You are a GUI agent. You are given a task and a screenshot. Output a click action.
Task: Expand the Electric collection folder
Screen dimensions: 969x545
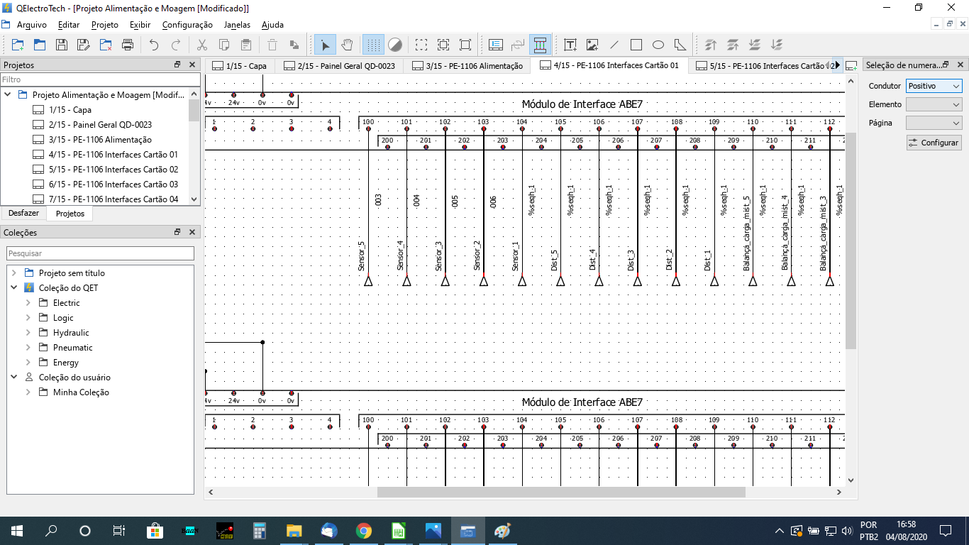(28, 303)
